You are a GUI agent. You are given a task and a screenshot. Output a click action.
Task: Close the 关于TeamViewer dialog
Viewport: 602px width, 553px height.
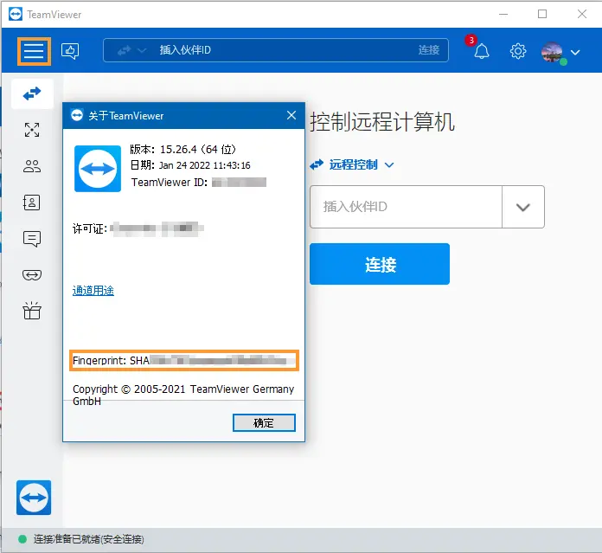pos(291,115)
